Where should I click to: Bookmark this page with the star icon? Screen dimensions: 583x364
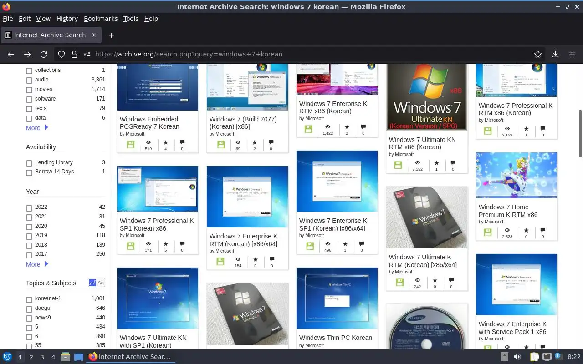[538, 54]
